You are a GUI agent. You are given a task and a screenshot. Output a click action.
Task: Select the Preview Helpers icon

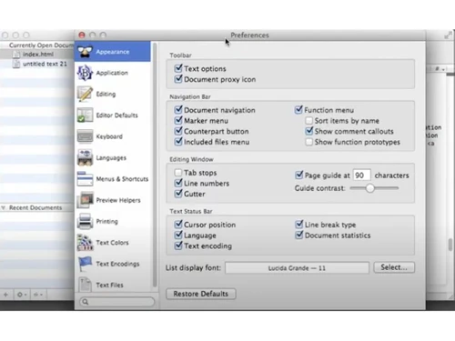[x=86, y=200]
